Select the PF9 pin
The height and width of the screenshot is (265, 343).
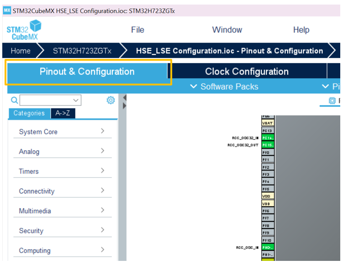268,233
